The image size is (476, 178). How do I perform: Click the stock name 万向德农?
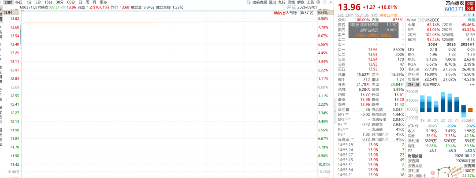tap(455, 3)
